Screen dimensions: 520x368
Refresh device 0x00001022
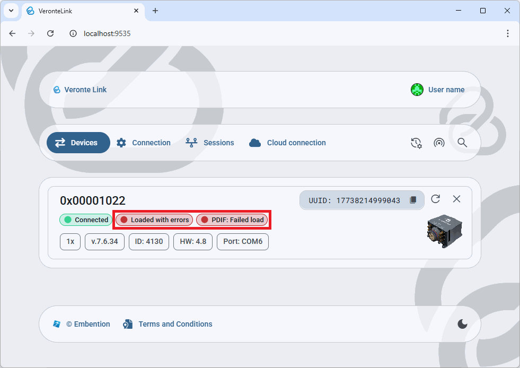pyautogui.click(x=436, y=199)
